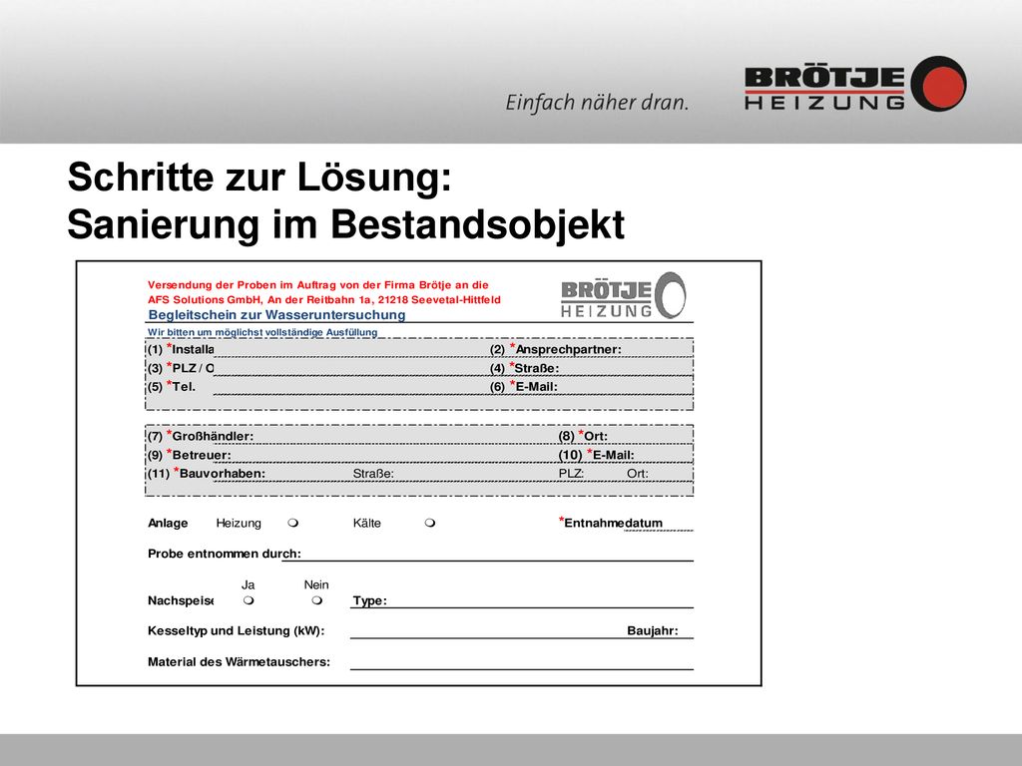
Task: Click the 'Kesseltyp und Leistung (kW)' input line
Action: (x=487, y=630)
